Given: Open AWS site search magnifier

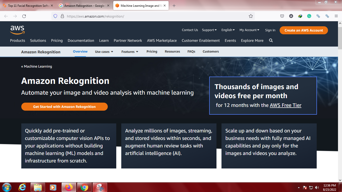Looking at the screenshot, I should pos(271,41).
